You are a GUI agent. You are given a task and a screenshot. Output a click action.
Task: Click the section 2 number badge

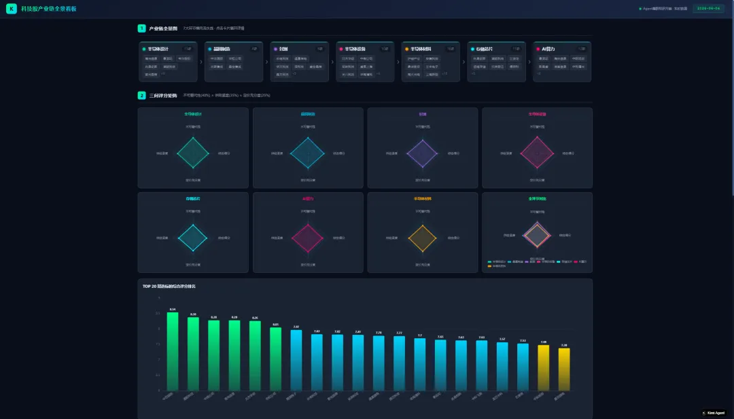(x=141, y=95)
